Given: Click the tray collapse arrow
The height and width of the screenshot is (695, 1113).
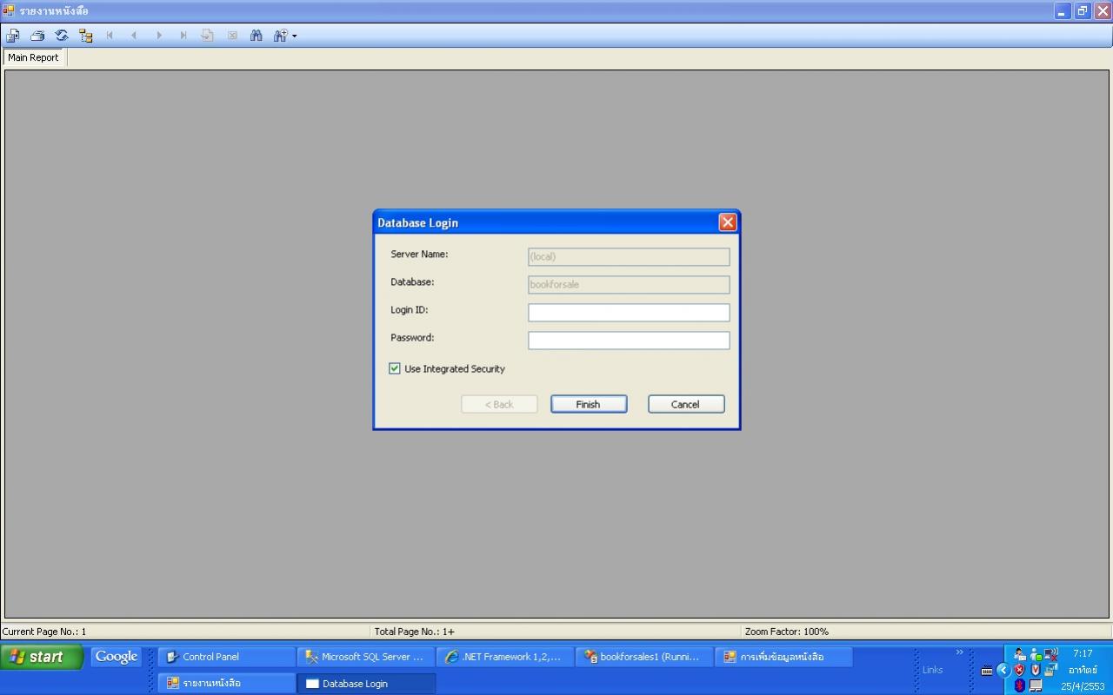Looking at the screenshot, I should point(1003,670).
